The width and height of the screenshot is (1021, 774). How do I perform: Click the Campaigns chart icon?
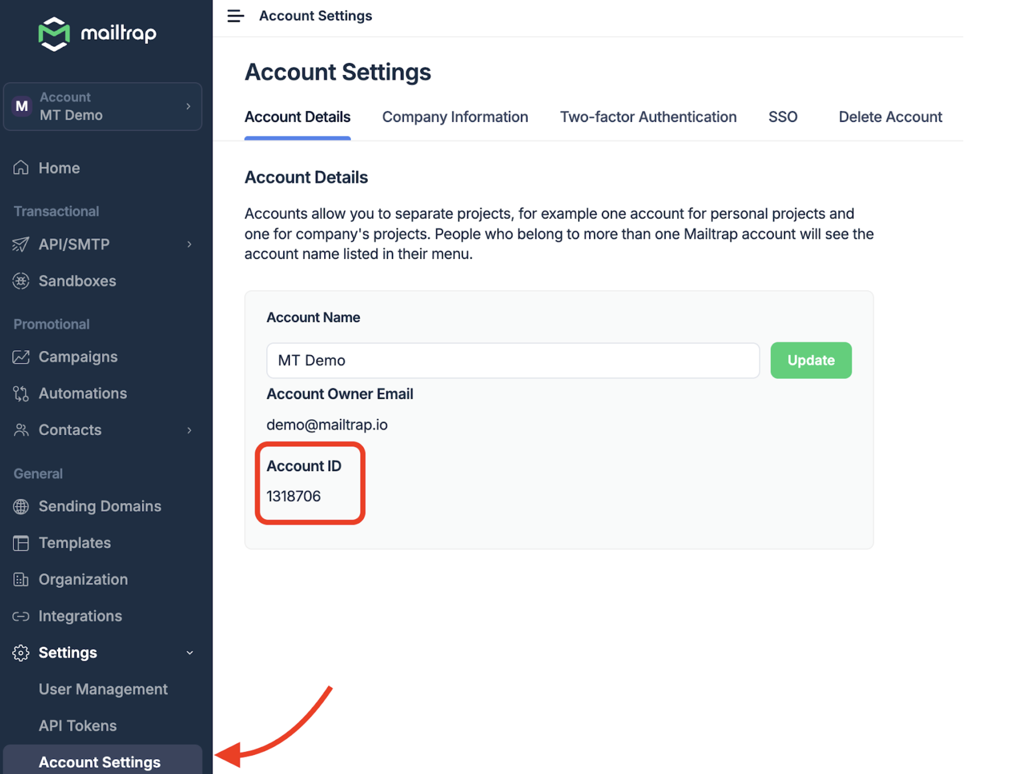(21, 357)
